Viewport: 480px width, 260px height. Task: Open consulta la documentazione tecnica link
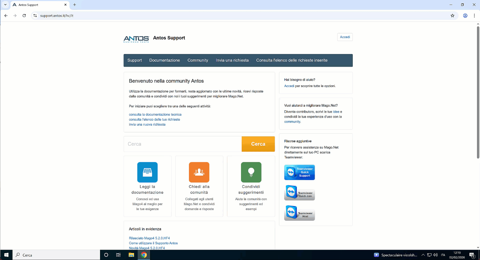tap(155, 114)
